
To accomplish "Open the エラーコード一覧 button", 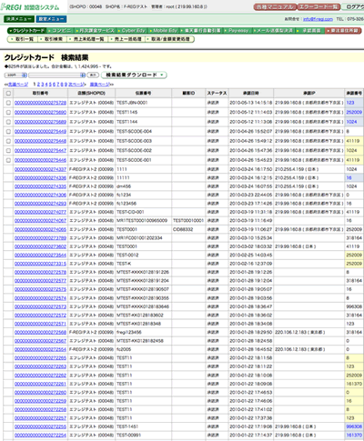I will tap(318, 6).
